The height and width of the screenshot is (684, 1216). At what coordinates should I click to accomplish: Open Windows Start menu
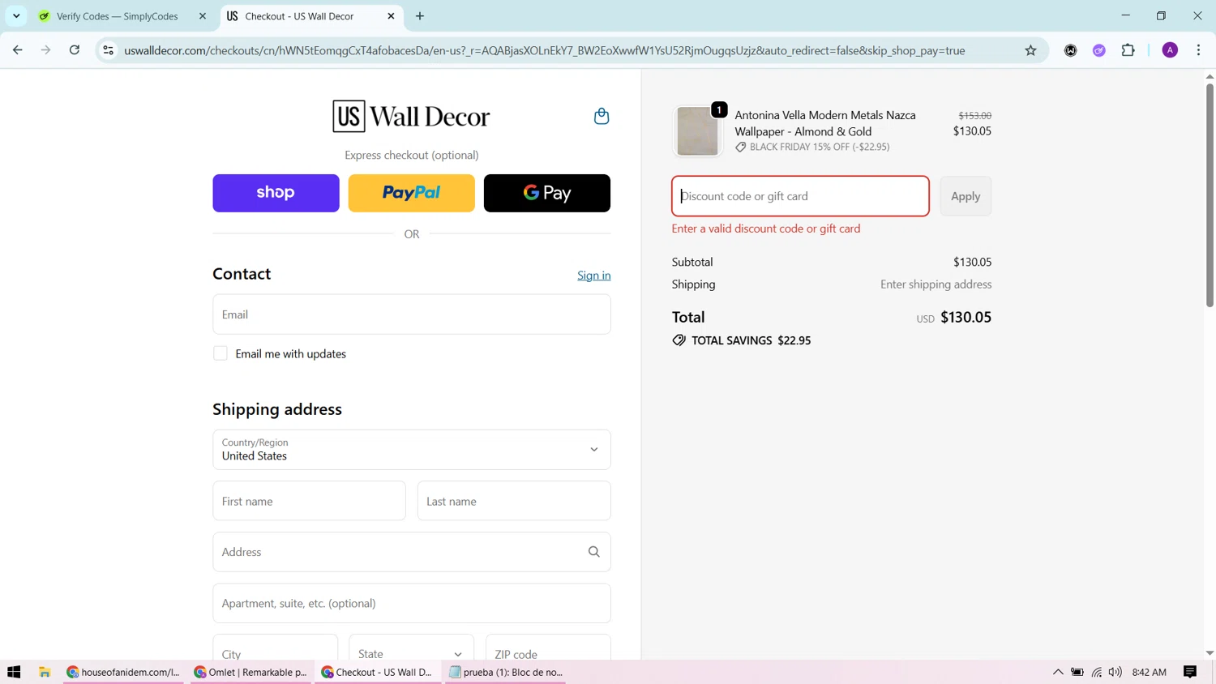(14, 672)
